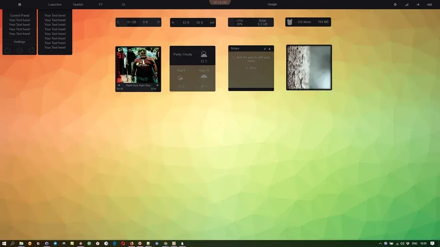
Task: Click the clock tab at top center
Action: 220,2
